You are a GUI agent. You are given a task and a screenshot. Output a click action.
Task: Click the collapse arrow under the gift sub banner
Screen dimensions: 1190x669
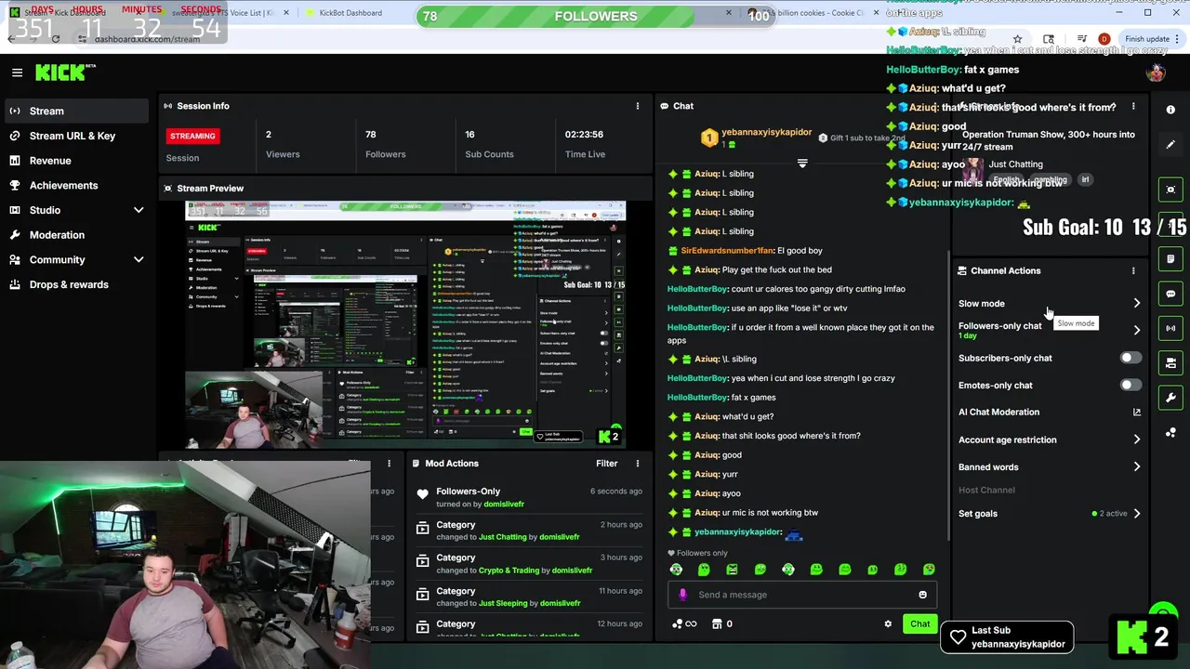pos(802,164)
